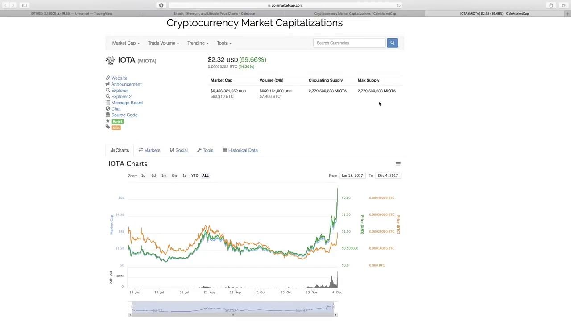
Task: Click the blue search magnifier button
Action: tap(392, 43)
